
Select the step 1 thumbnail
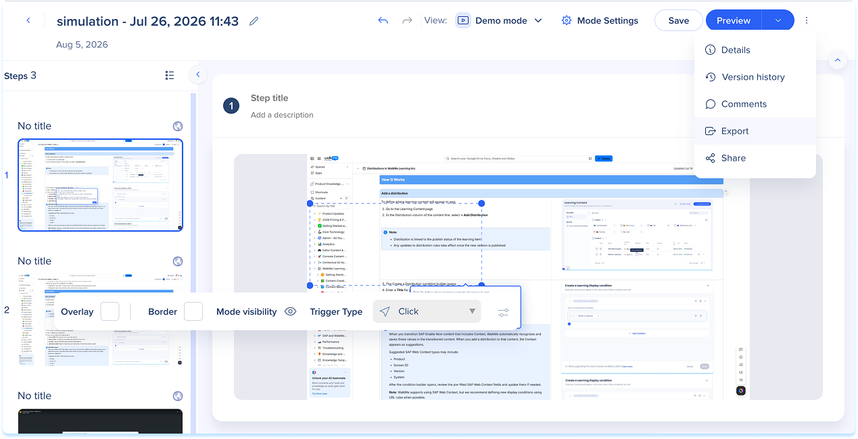pos(100,185)
